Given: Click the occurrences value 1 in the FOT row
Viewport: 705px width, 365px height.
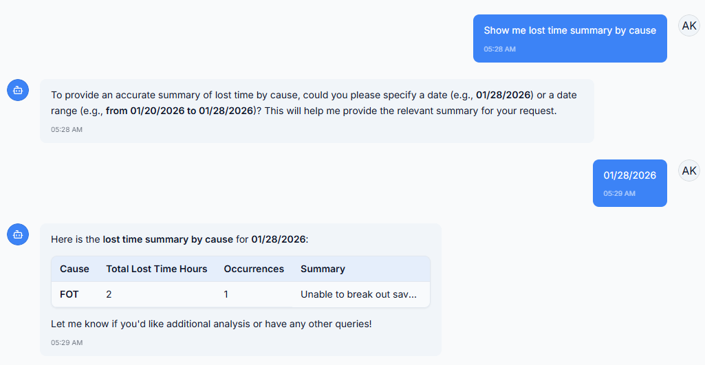Looking at the screenshot, I should pyautogui.click(x=226, y=294).
